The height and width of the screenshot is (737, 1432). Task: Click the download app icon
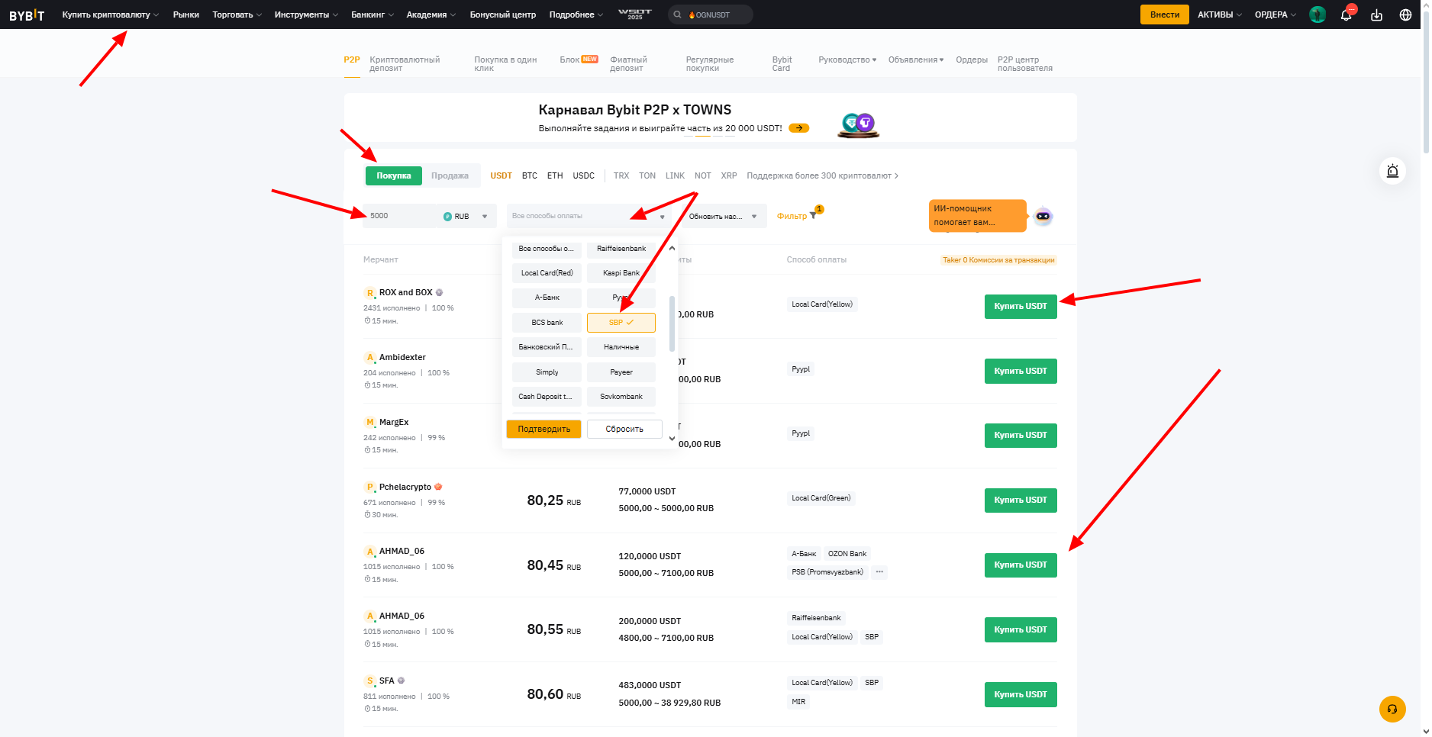click(1376, 14)
